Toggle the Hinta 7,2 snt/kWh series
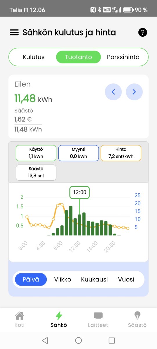Image resolution: width=157 pixels, height=349 pixels. pos(121,153)
